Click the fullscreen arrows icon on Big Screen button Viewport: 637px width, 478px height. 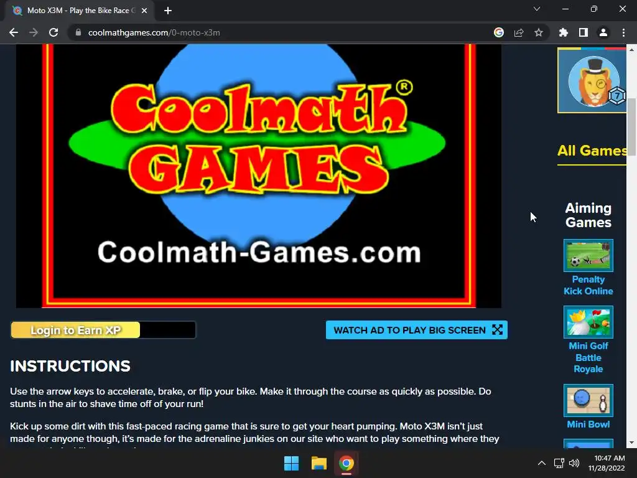[497, 330]
